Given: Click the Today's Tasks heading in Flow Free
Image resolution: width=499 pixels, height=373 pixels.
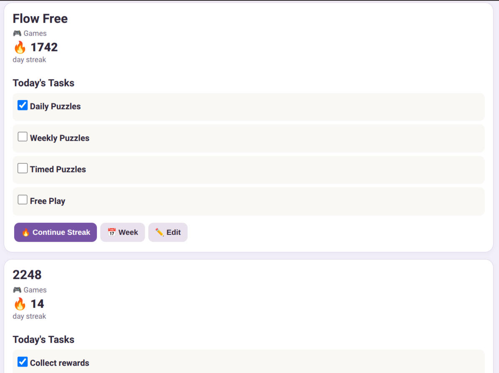Looking at the screenshot, I should [x=43, y=83].
